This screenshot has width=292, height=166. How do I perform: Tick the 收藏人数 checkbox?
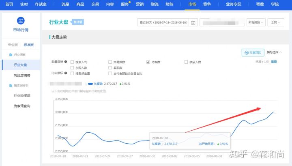tap(186, 62)
